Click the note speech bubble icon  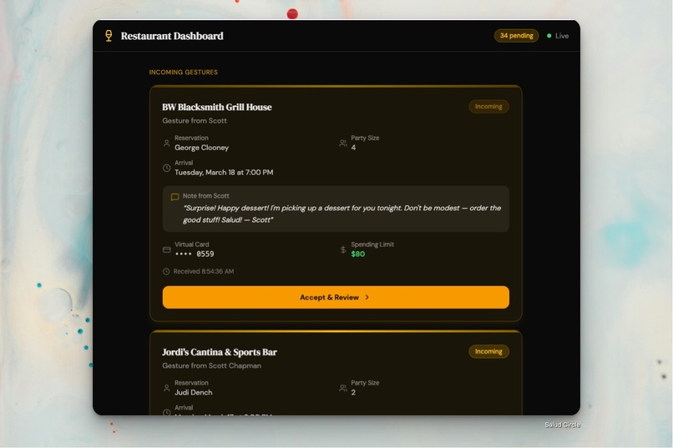tap(175, 197)
